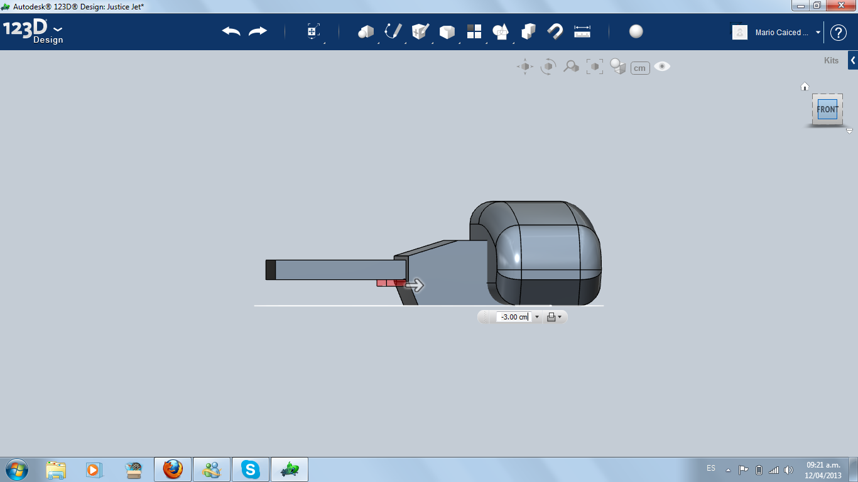Click the 123D Design taskbar button
This screenshot has width=858, height=482.
[x=290, y=469]
